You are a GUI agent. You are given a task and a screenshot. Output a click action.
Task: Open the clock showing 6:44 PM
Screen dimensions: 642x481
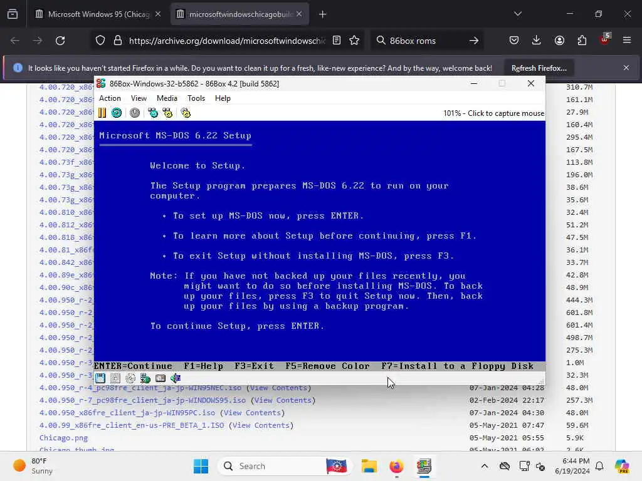point(572,466)
